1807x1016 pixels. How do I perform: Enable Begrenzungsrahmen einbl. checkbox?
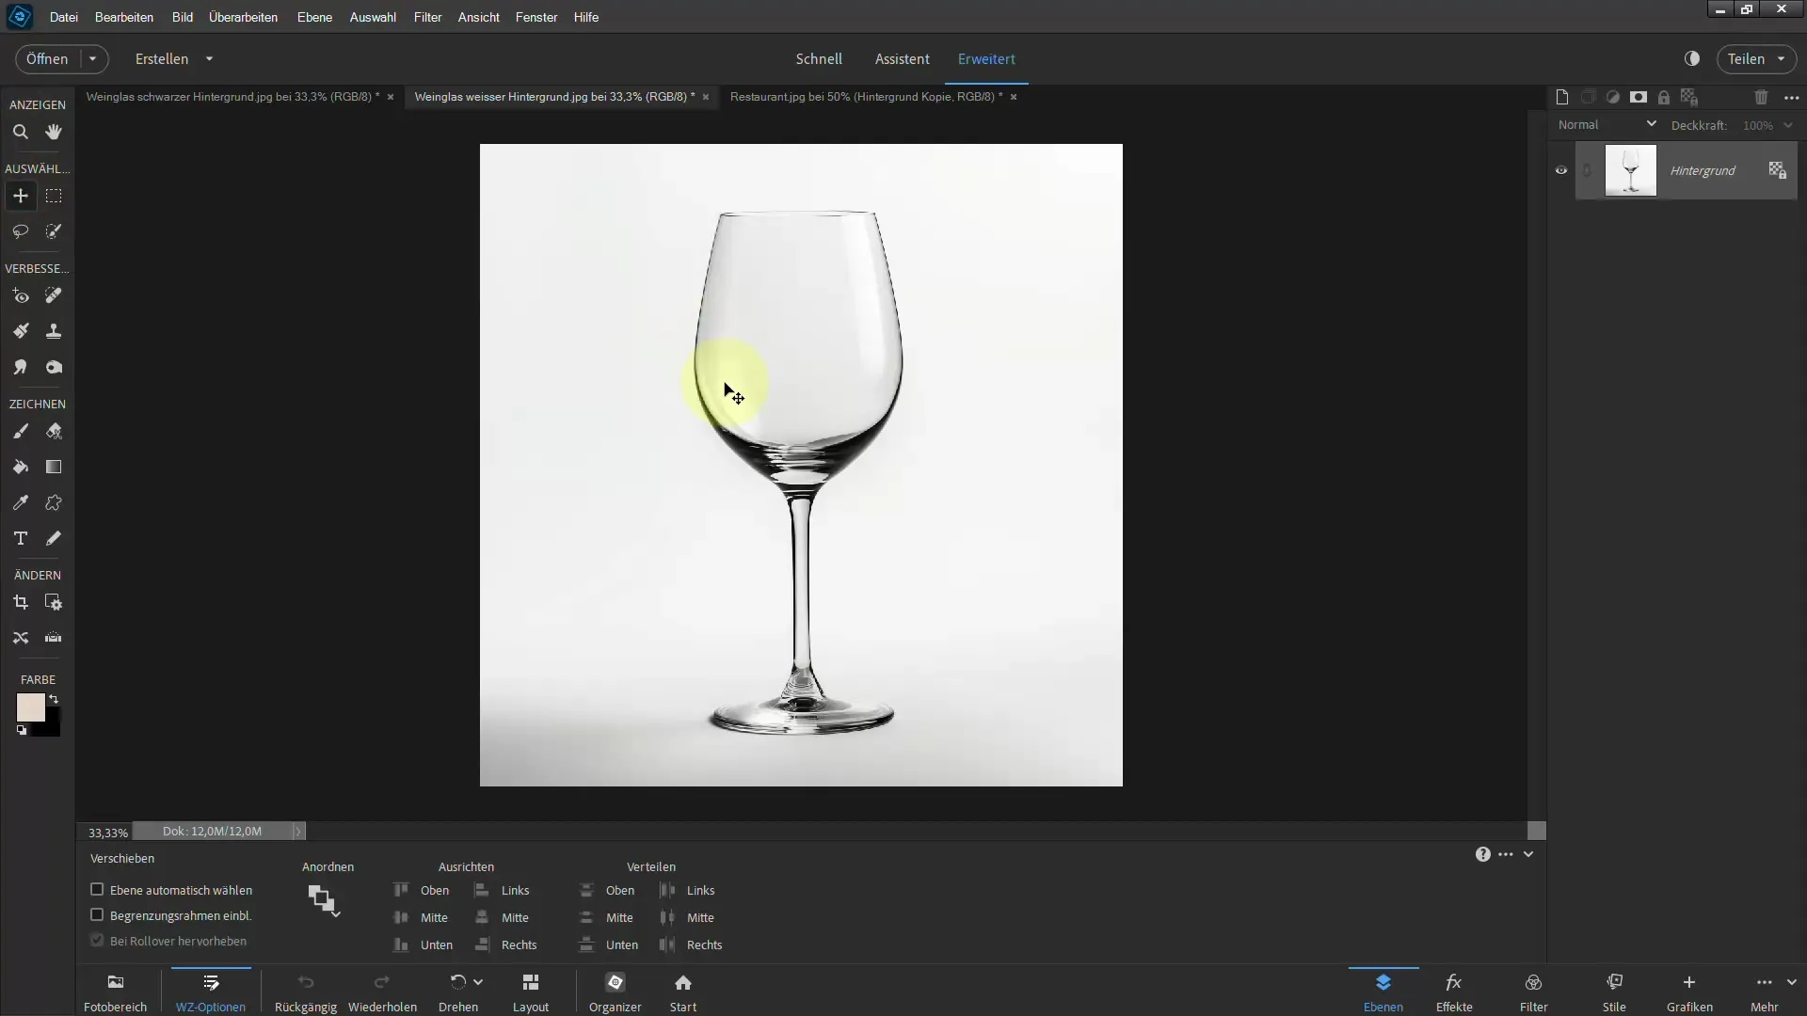point(97,914)
